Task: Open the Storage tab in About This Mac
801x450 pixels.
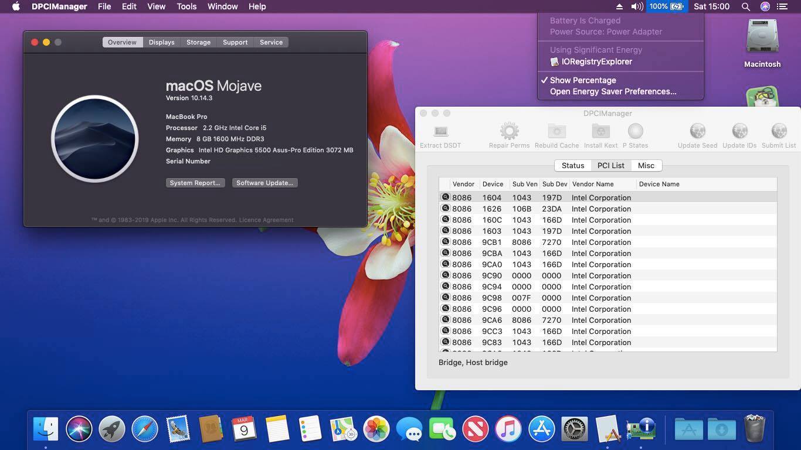Action: click(198, 42)
